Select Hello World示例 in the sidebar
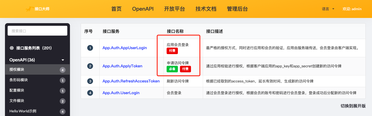Image resolution: width=372 pixels, height=116 pixels. pos(23,111)
